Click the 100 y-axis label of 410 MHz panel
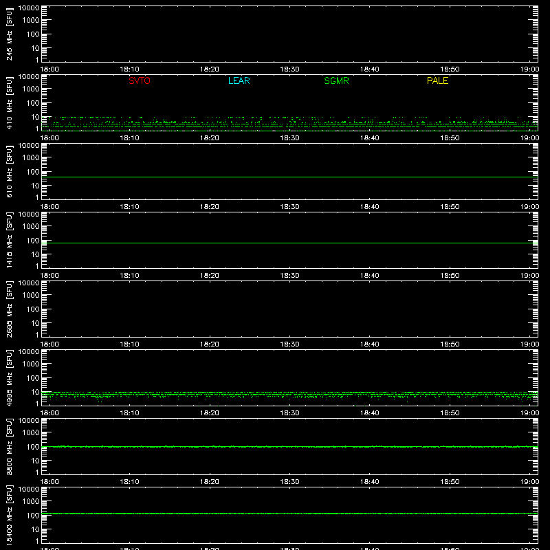The height and width of the screenshot is (550, 550). pyautogui.click(x=33, y=103)
